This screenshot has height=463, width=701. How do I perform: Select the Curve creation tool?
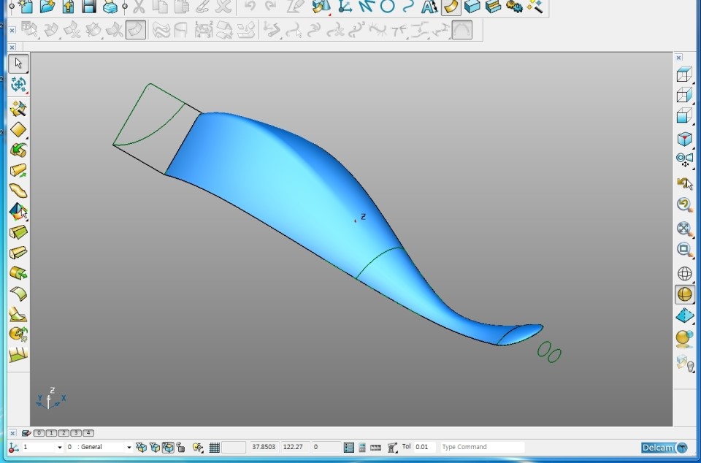pyautogui.click(x=407, y=7)
